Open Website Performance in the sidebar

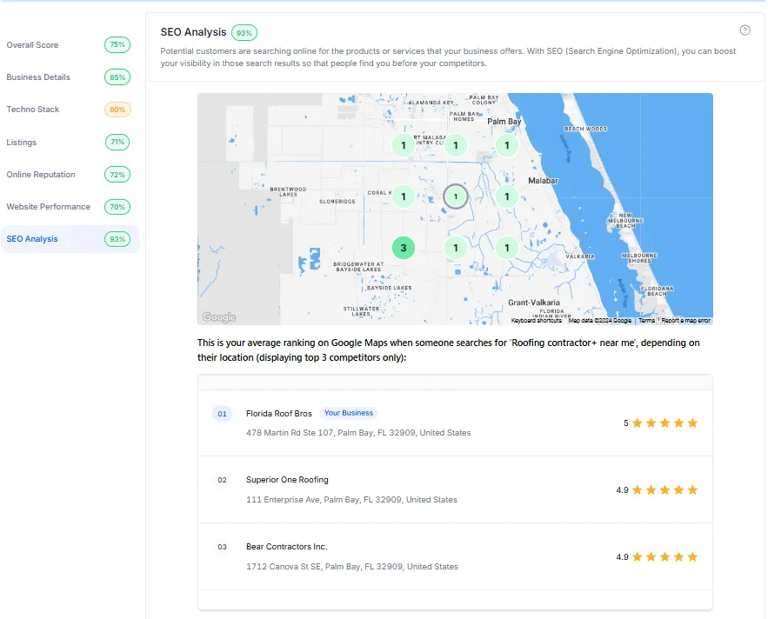[69, 207]
